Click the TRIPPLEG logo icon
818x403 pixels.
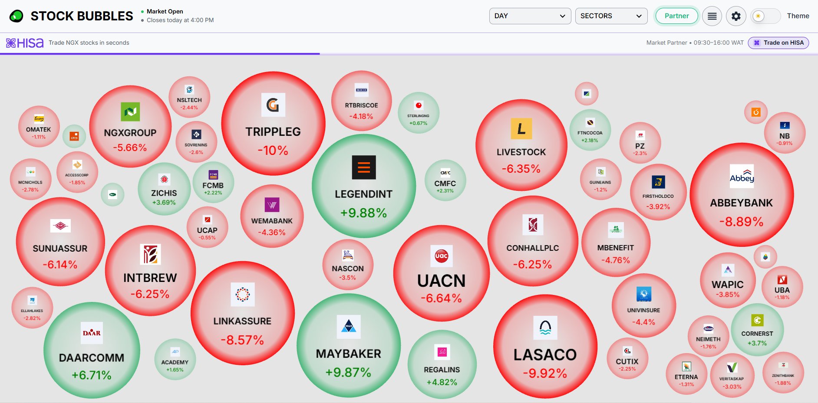[x=273, y=105]
